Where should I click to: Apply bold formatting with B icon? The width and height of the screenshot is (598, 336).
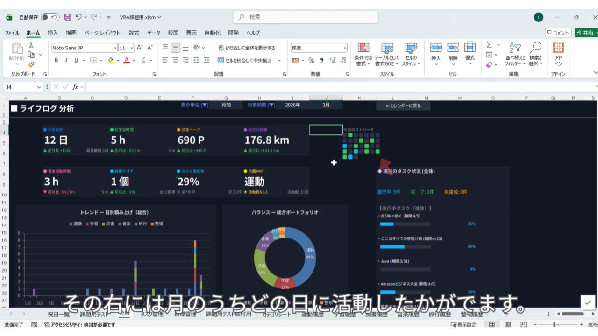pos(56,60)
